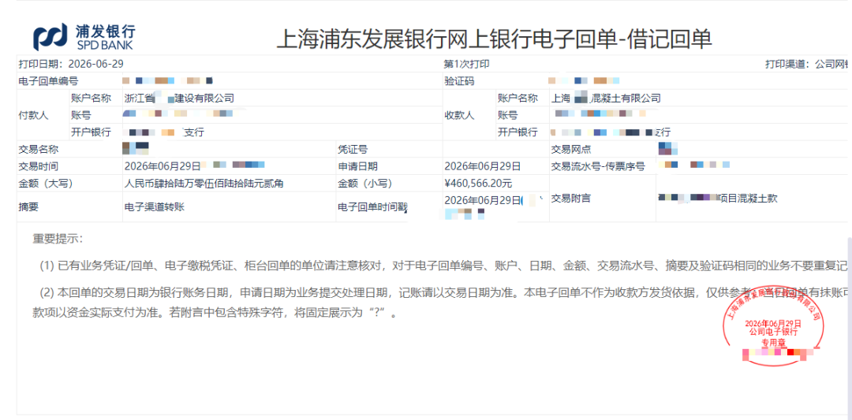Screen dimensions: 852x420
Task: Select the remark ending in 项目混凝土款
Action: (x=718, y=199)
